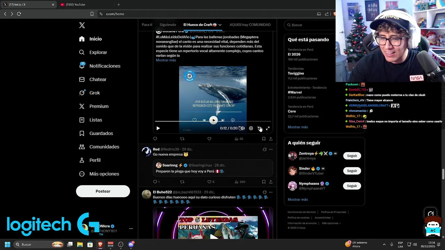View analytics showing 62 views
The height and width of the screenshot is (250, 445).
[x=239, y=139]
